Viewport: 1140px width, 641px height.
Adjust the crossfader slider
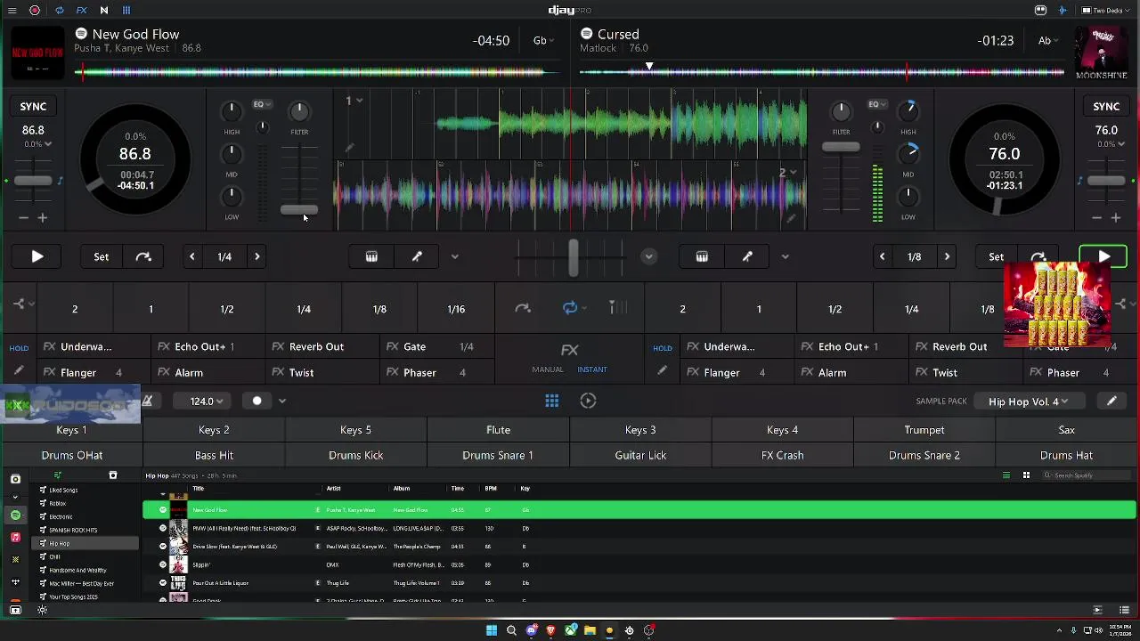[573, 257]
